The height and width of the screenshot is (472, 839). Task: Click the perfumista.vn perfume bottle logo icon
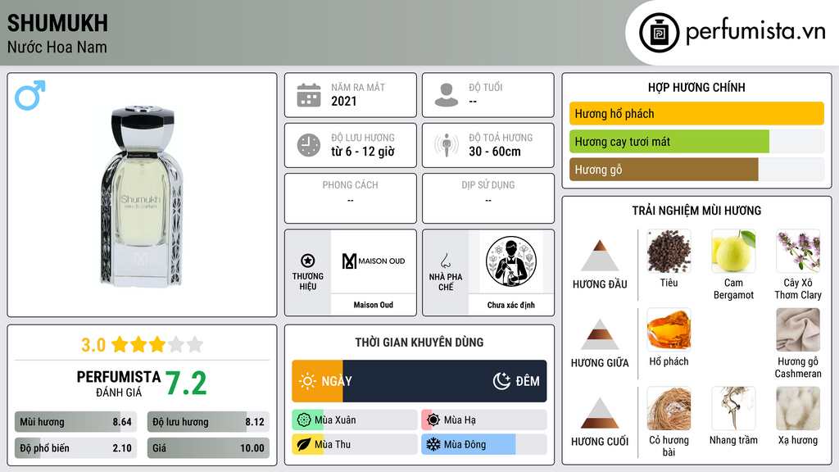[659, 33]
